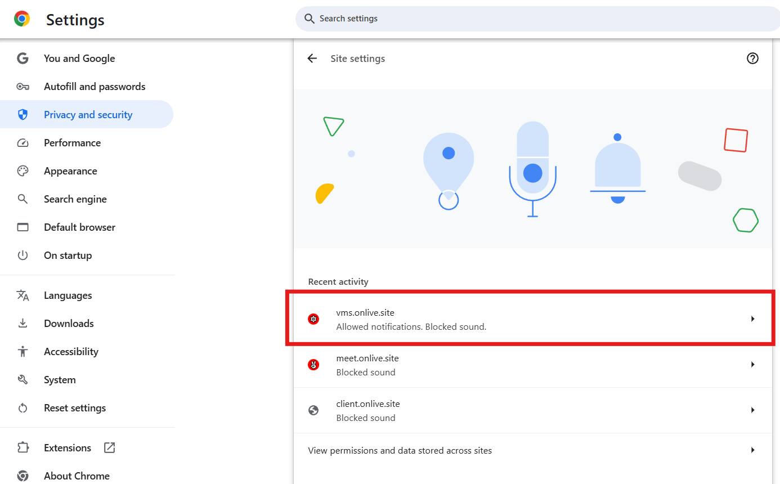Expand meet.onlive.site permissions arrow
Image resolution: width=780 pixels, height=484 pixels.
pyautogui.click(x=752, y=365)
